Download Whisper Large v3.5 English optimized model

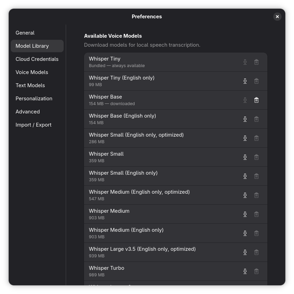[x=245, y=252]
